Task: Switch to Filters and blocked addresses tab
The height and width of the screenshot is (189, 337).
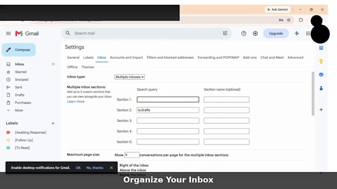Action: [170, 58]
